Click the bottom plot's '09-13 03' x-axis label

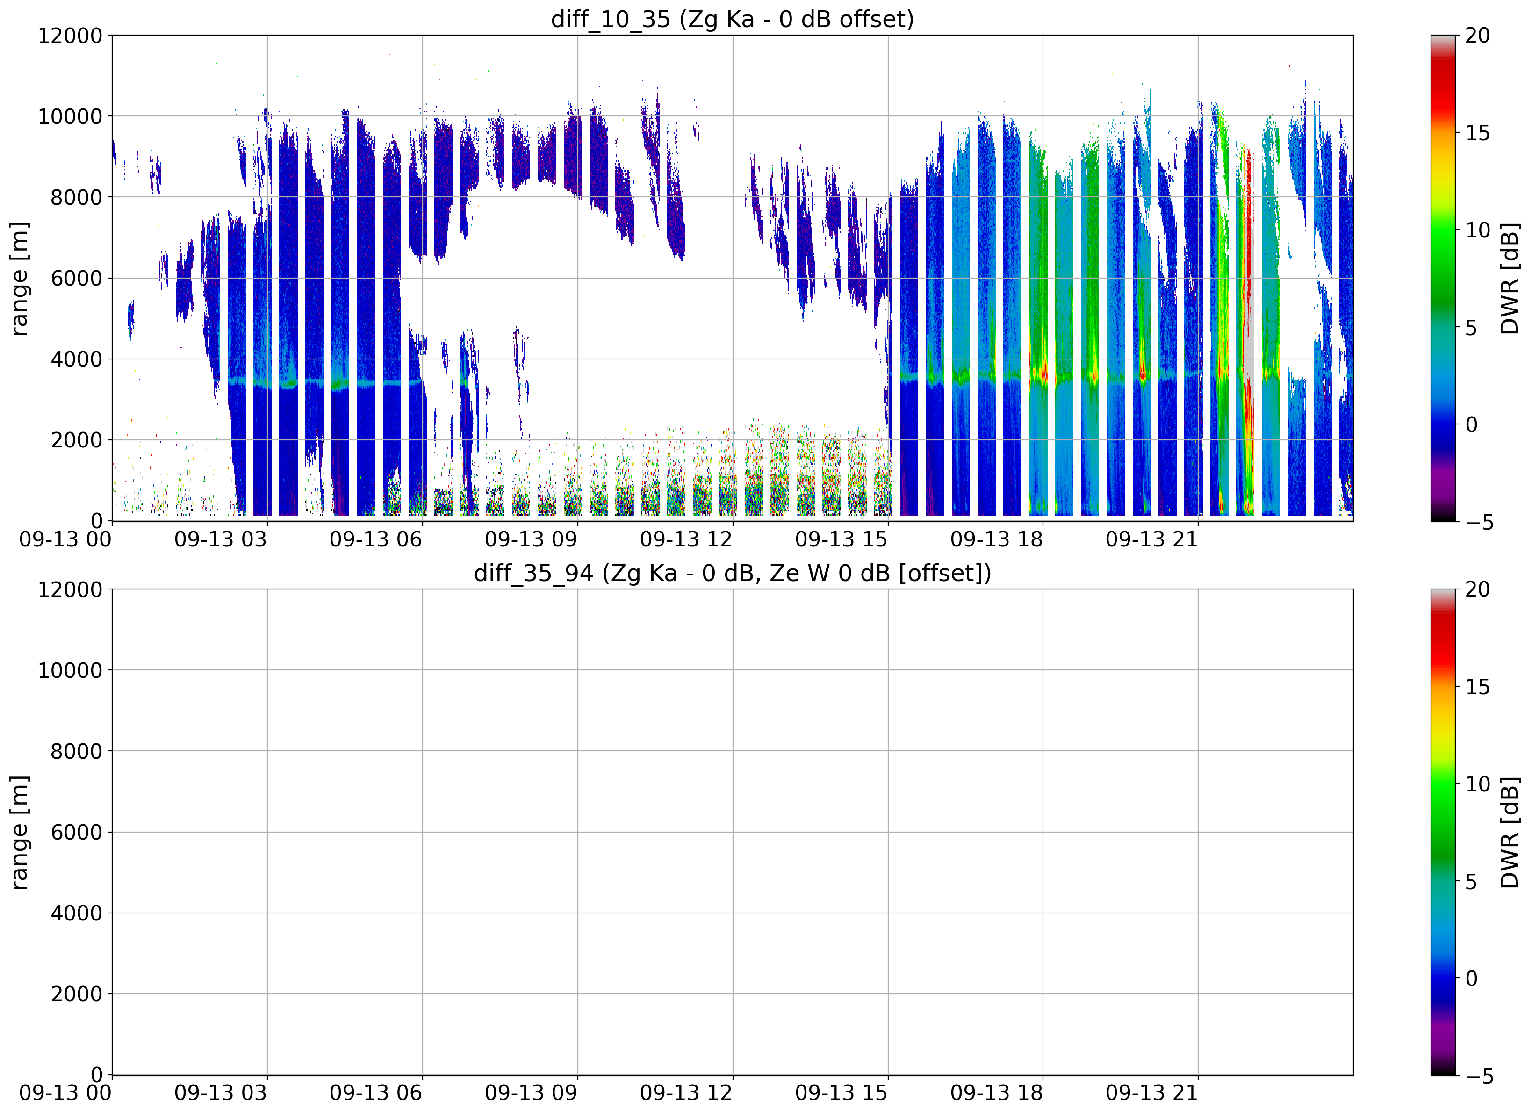point(221,1093)
